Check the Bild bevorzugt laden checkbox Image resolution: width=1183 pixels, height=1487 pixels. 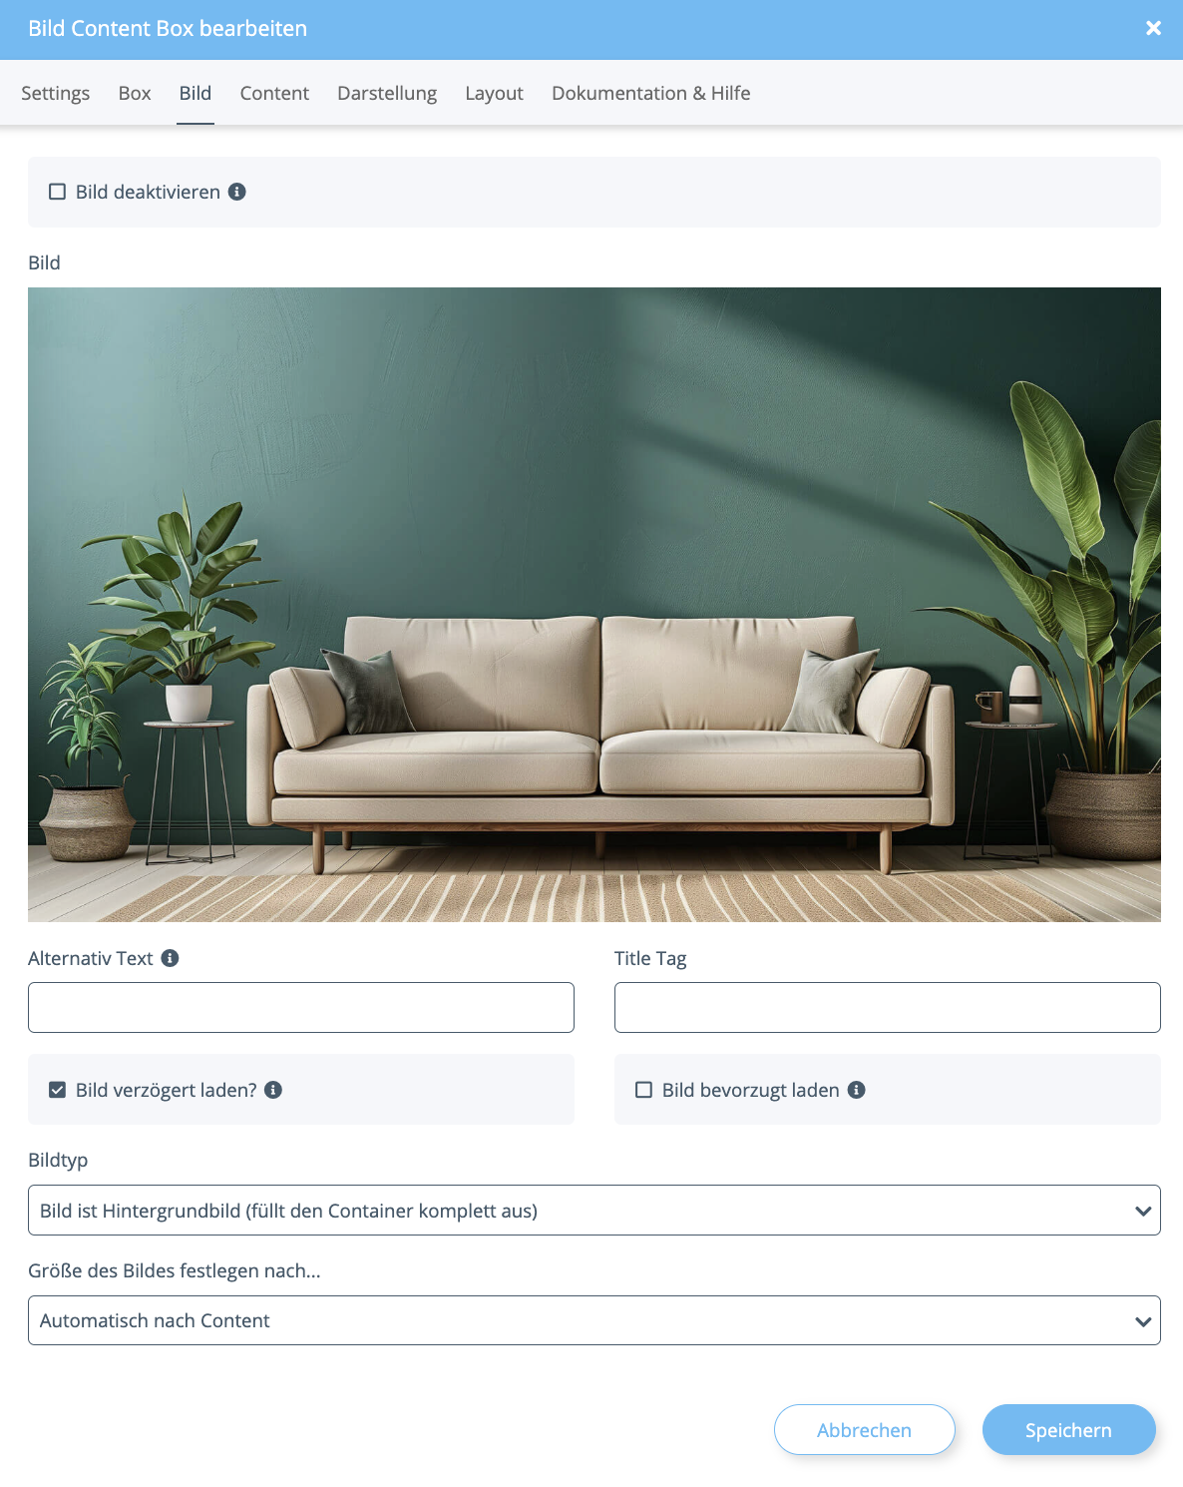tap(644, 1090)
